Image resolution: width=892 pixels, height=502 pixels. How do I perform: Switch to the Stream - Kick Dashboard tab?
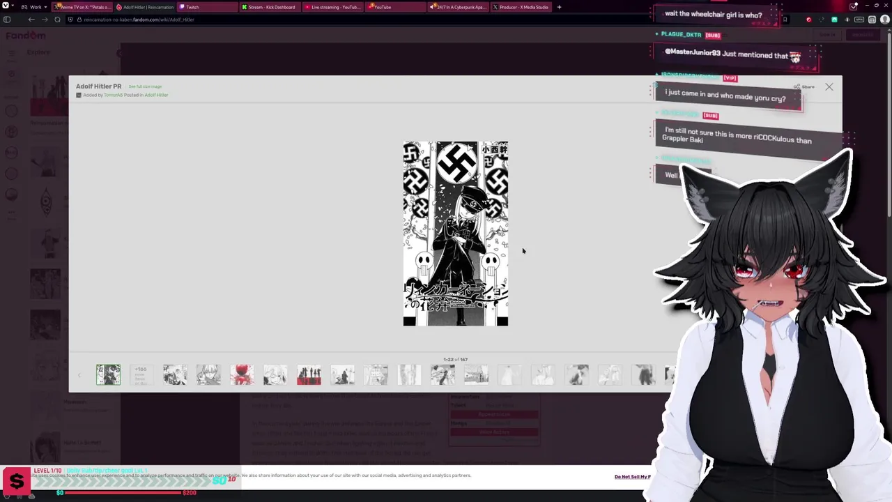(270, 7)
